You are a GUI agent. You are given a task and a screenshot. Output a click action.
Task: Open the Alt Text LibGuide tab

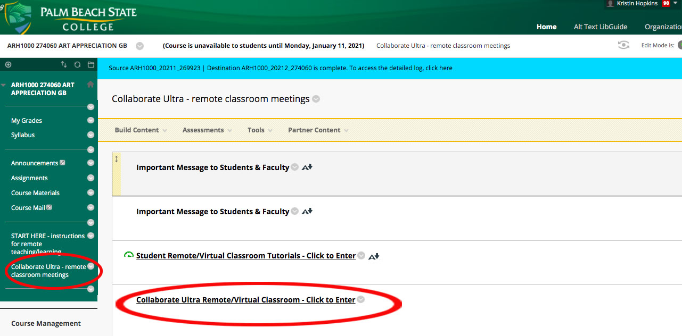(x=600, y=27)
